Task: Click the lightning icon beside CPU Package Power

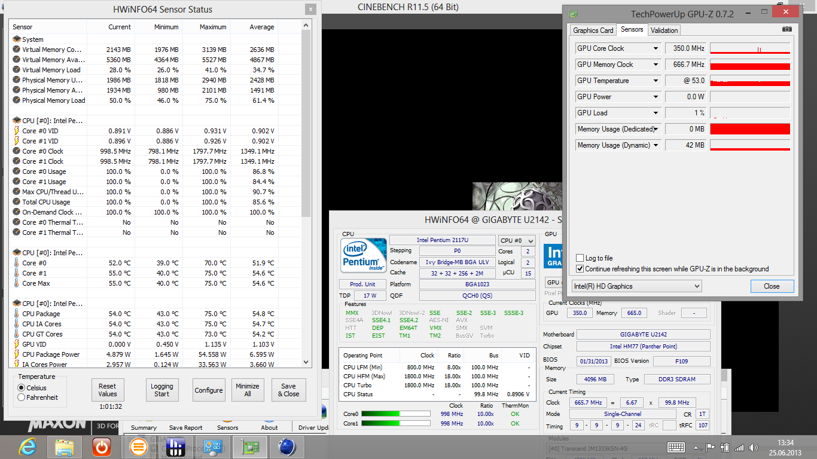Action: [17, 354]
